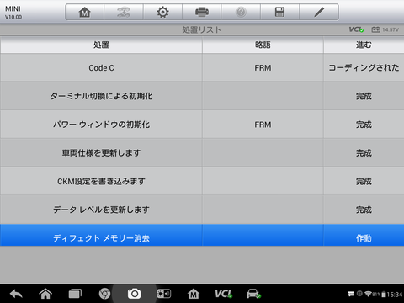Open the recent apps button
This screenshot has width=404, height=303.
tap(75, 294)
